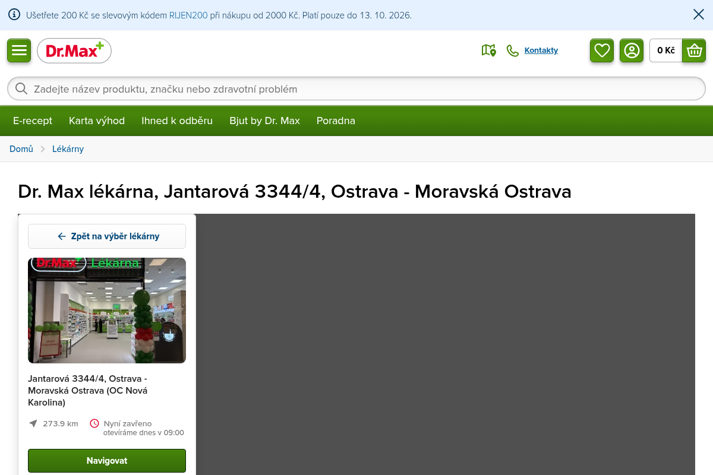
Task: Open the pharmacy map locator icon
Action: click(x=488, y=50)
